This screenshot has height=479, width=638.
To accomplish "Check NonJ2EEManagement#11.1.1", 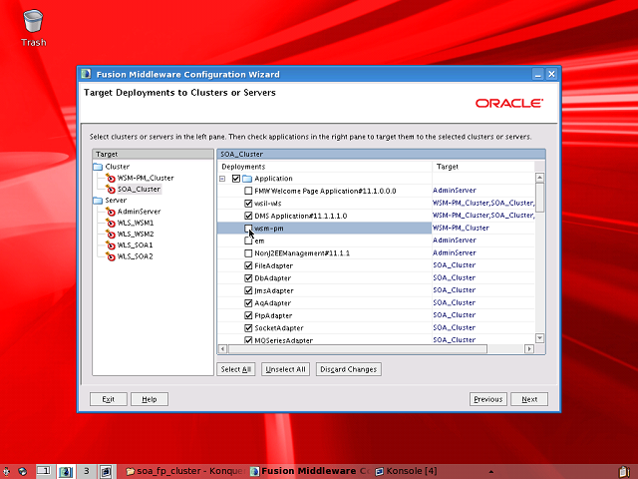I will tap(248, 252).
